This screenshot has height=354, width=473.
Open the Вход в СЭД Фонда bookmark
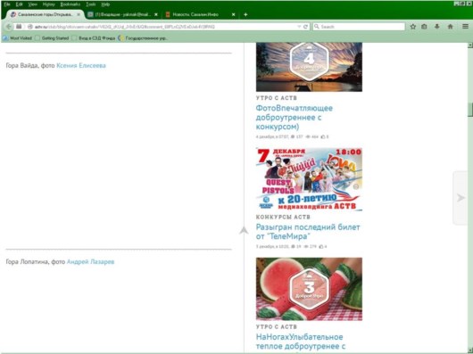pyautogui.click(x=94, y=38)
